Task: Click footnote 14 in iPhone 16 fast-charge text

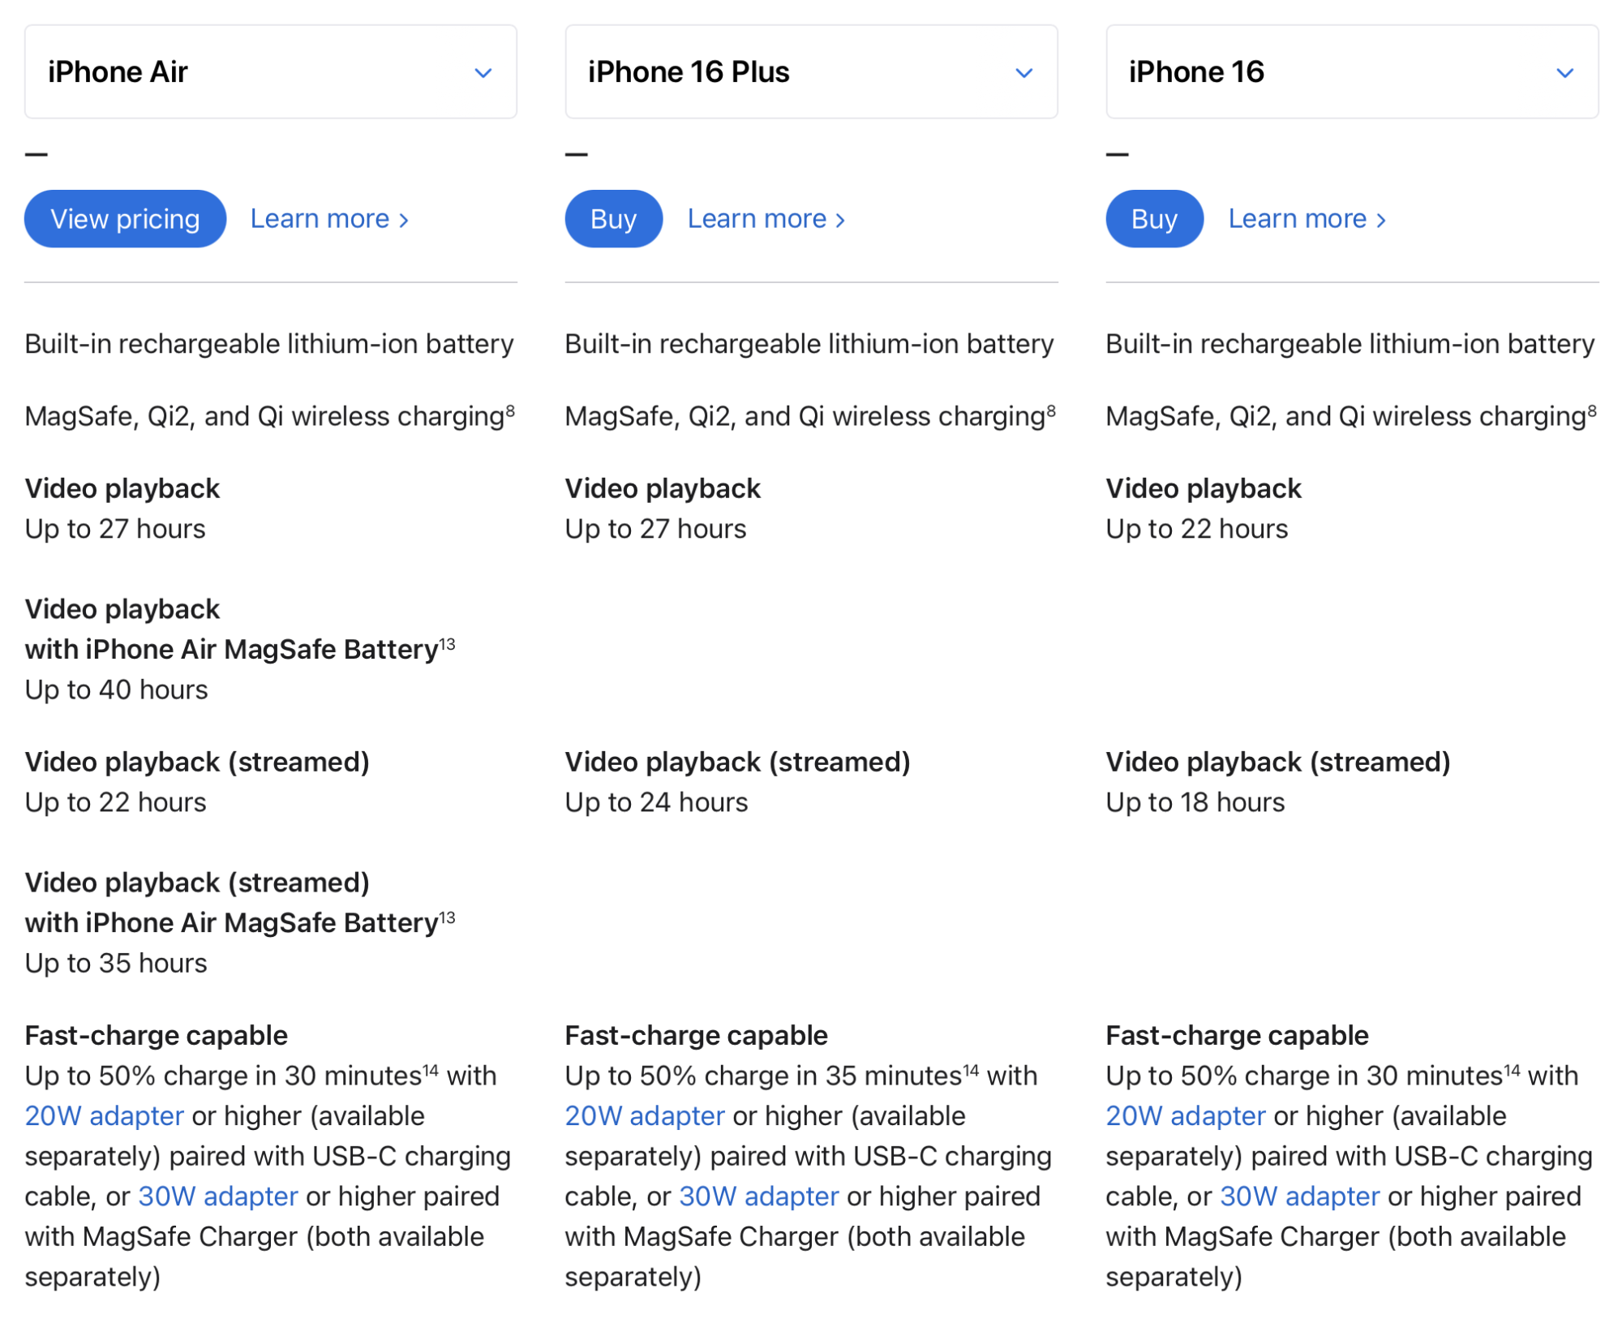Action: tap(1512, 1071)
